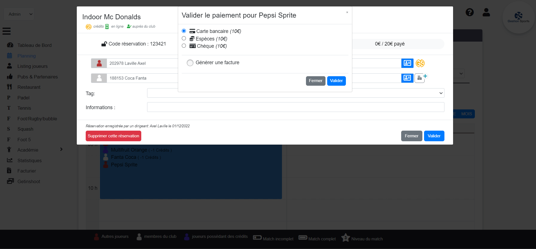Open the user account icon
Image resolution: width=536 pixels, height=249 pixels.
486,12
